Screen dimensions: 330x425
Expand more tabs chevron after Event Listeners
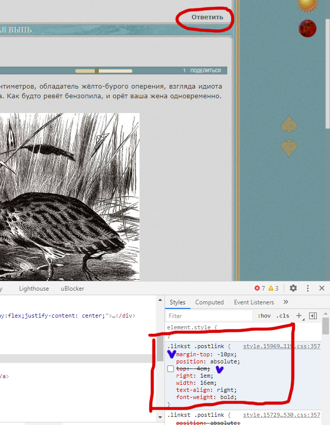(286, 302)
